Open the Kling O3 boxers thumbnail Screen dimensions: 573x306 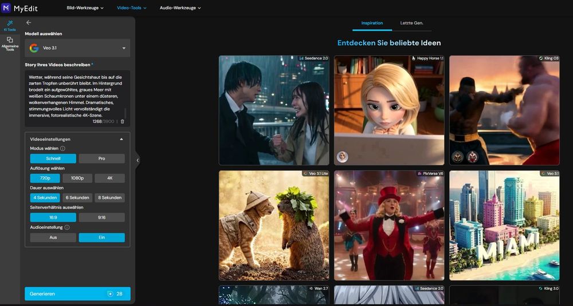pos(504,110)
